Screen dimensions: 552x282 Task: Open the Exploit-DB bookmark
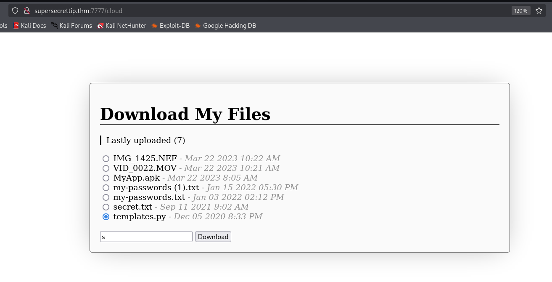coord(170,26)
